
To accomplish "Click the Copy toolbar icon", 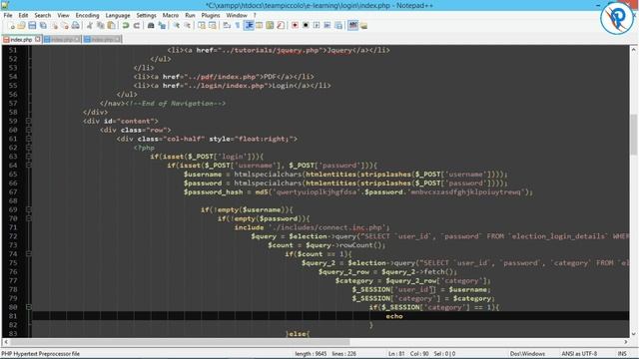I will [x=100, y=25].
